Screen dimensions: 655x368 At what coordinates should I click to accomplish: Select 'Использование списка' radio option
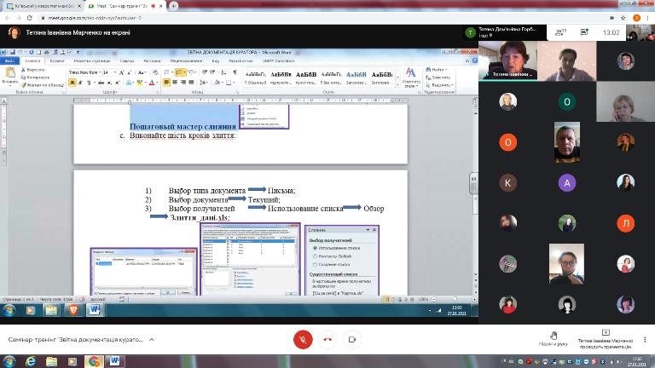[314, 248]
